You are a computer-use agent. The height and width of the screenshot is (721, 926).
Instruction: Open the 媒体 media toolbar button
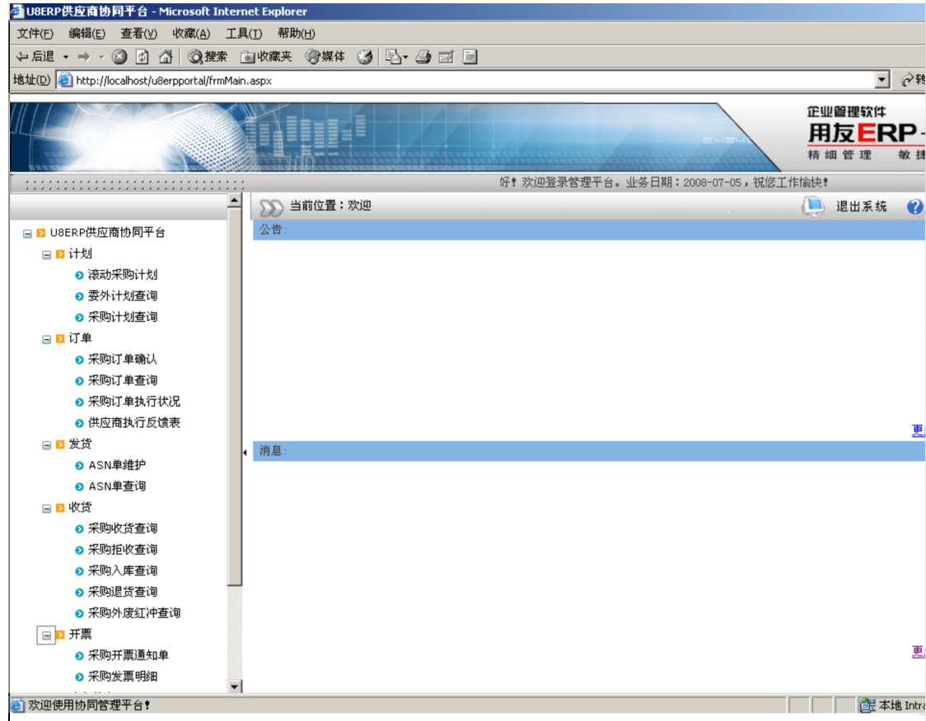325,57
